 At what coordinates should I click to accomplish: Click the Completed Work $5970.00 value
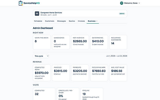click(42, 73)
